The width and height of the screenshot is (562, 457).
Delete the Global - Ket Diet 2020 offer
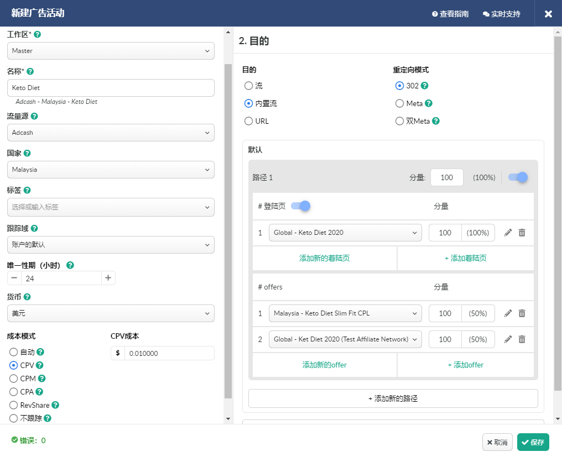[x=522, y=339]
